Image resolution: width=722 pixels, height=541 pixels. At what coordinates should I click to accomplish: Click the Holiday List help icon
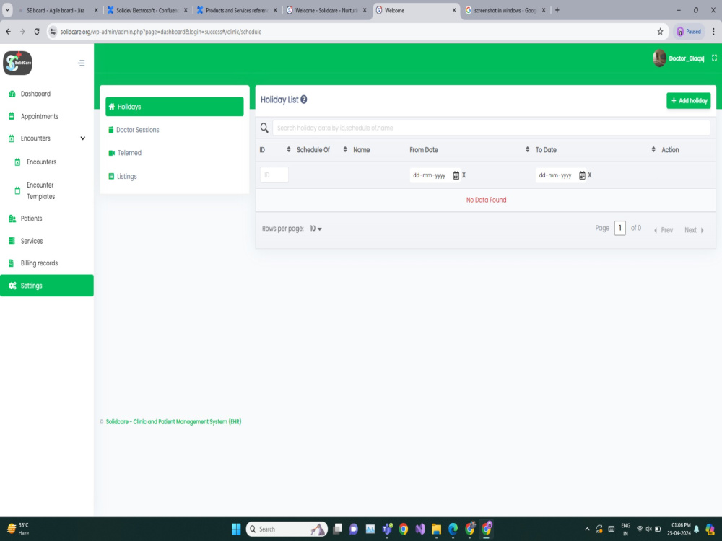pyautogui.click(x=304, y=100)
